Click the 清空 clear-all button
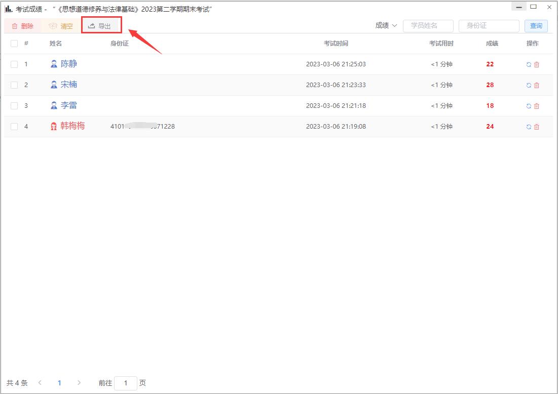This screenshot has height=394, width=558. pos(61,26)
